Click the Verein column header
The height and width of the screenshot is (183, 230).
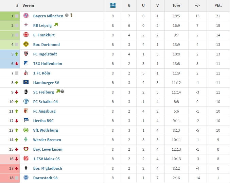point(28,6)
